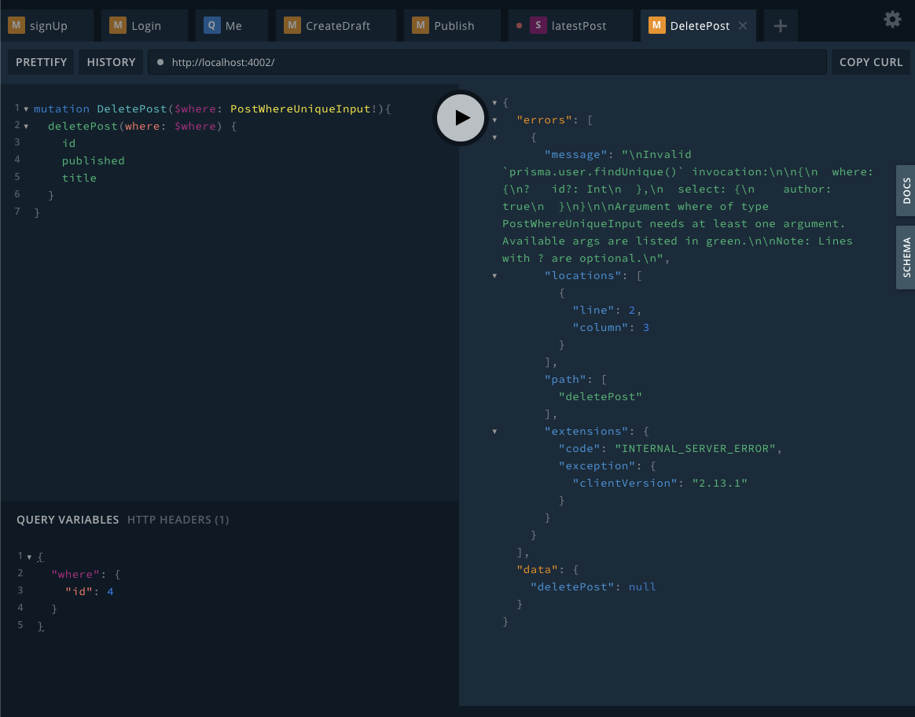Image resolution: width=915 pixels, height=717 pixels.
Task: Click COPY CURL button
Action: click(x=871, y=62)
